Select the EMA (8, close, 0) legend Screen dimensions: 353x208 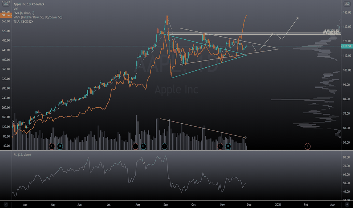[24, 13]
